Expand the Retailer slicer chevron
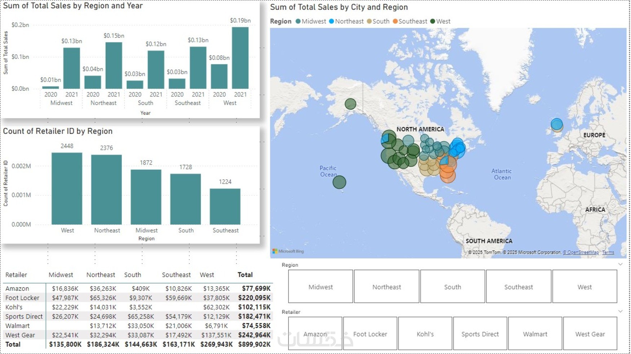 coord(620,312)
